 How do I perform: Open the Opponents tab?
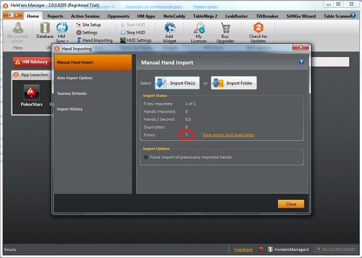[x=118, y=16]
